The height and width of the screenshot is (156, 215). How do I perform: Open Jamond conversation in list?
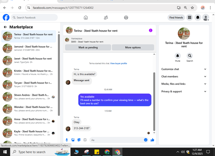pos(29,48)
